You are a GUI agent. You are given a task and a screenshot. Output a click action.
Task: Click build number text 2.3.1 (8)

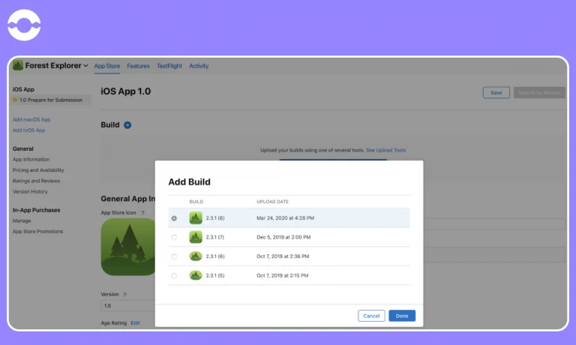tap(215, 218)
